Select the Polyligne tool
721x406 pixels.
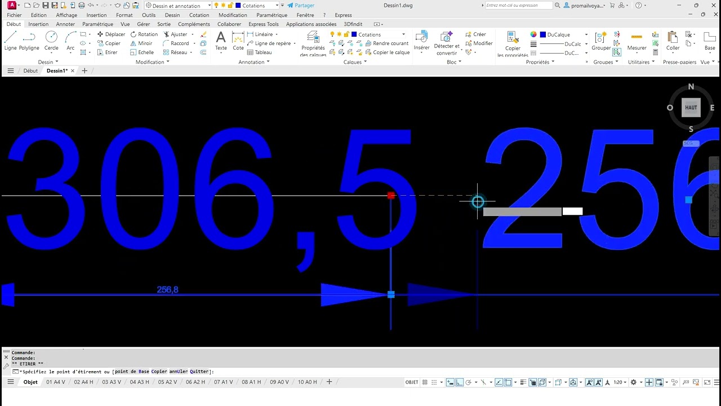click(29, 41)
